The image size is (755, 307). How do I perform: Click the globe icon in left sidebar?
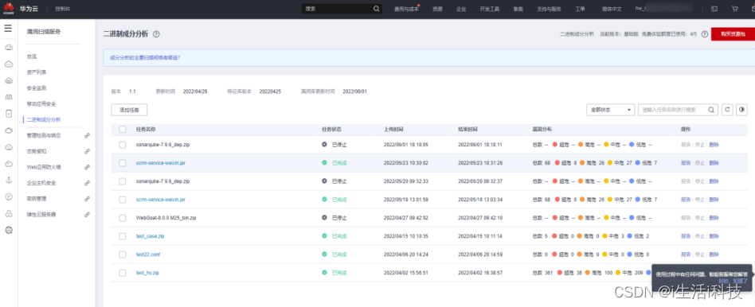tap(9, 230)
